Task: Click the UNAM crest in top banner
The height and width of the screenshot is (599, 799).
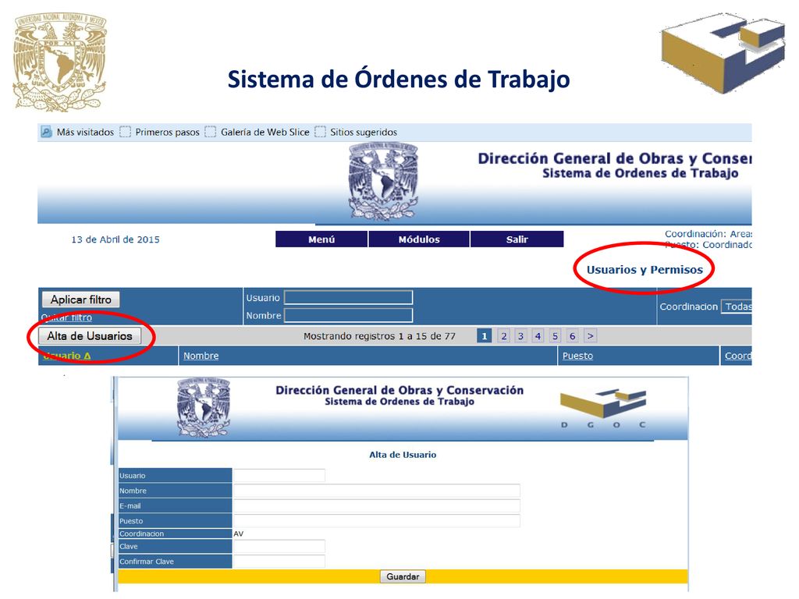Action: pyautogui.click(x=383, y=181)
